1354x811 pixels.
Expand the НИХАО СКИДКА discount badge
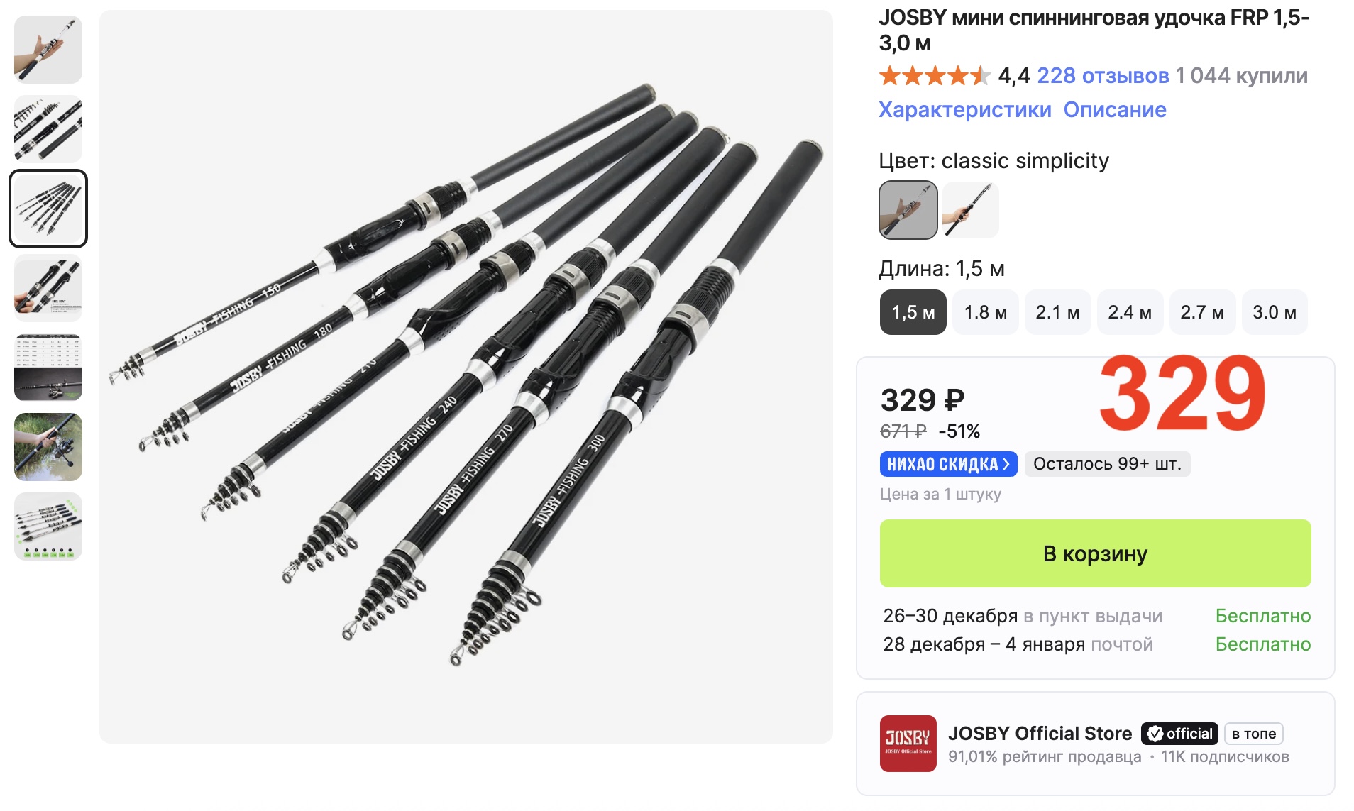pos(948,464)
